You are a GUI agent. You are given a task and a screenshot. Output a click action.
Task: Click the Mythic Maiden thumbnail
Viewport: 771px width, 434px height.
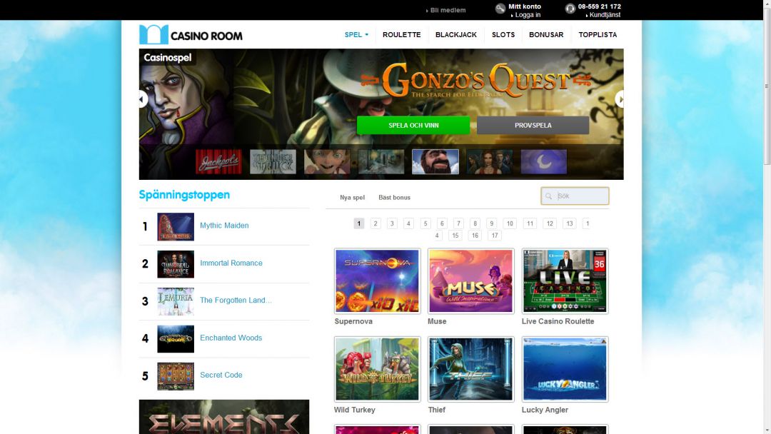pos(176,226)
